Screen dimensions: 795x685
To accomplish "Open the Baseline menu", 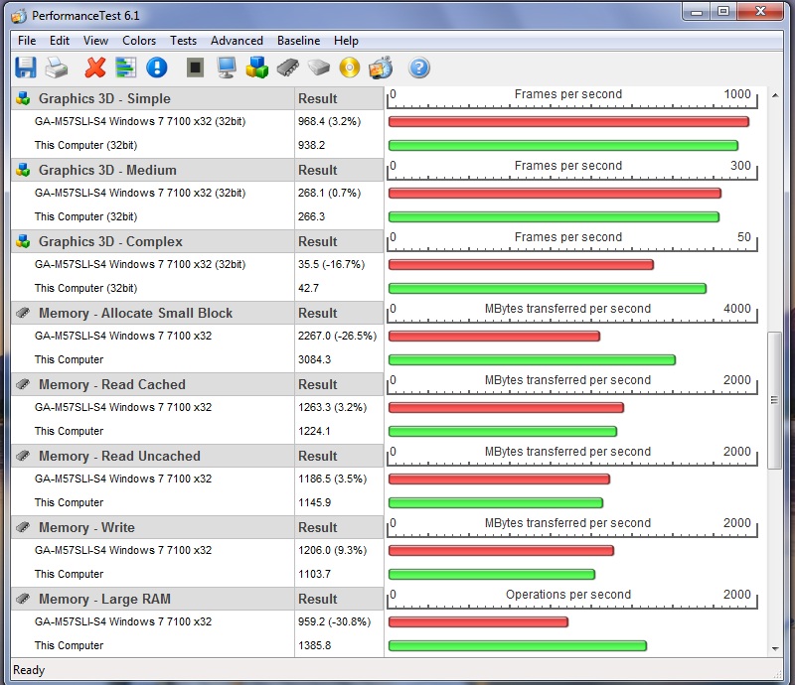I will point(299,41).
